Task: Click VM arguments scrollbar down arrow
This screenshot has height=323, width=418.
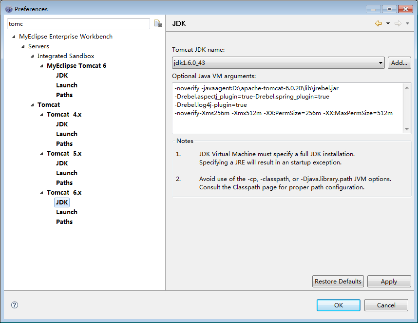Action: point(407,129)
